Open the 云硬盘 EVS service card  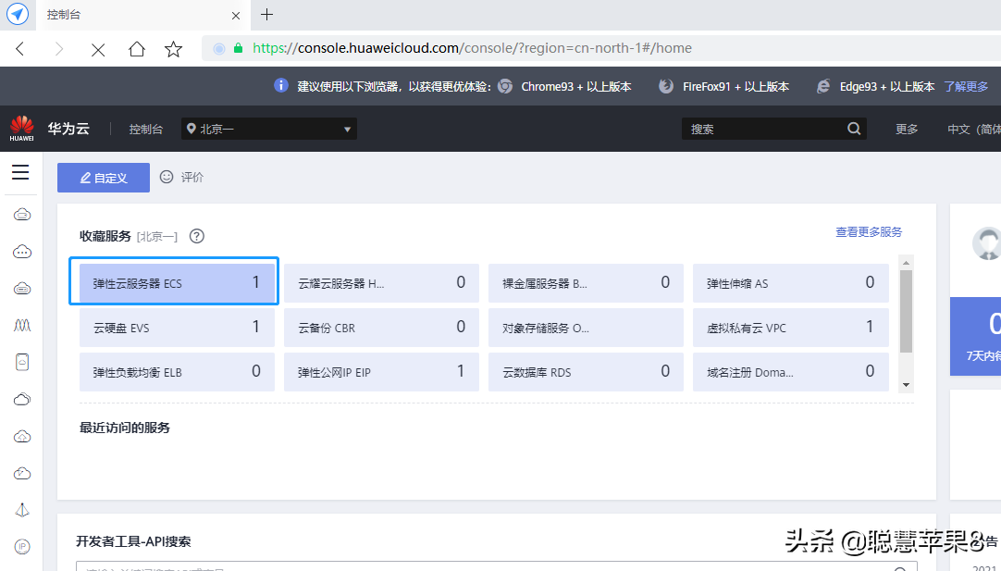178,328
